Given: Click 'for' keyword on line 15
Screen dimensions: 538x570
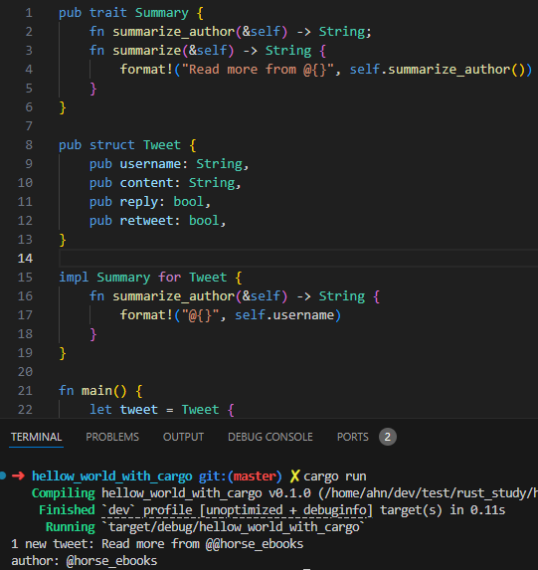Looking at the screenshot, I should pos(169,278).
